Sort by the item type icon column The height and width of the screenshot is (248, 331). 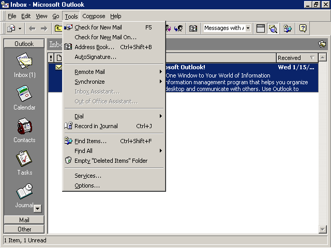58,58
